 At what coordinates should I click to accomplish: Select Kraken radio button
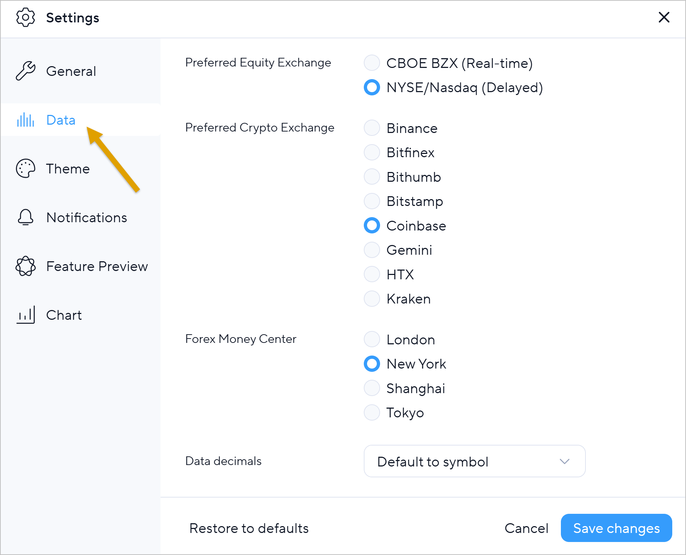coord(372,299)
